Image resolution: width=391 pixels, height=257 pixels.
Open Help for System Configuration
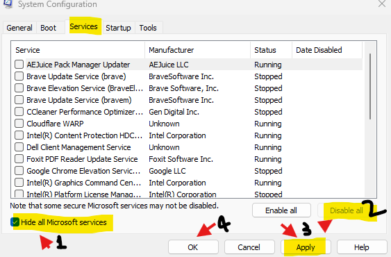362,247
